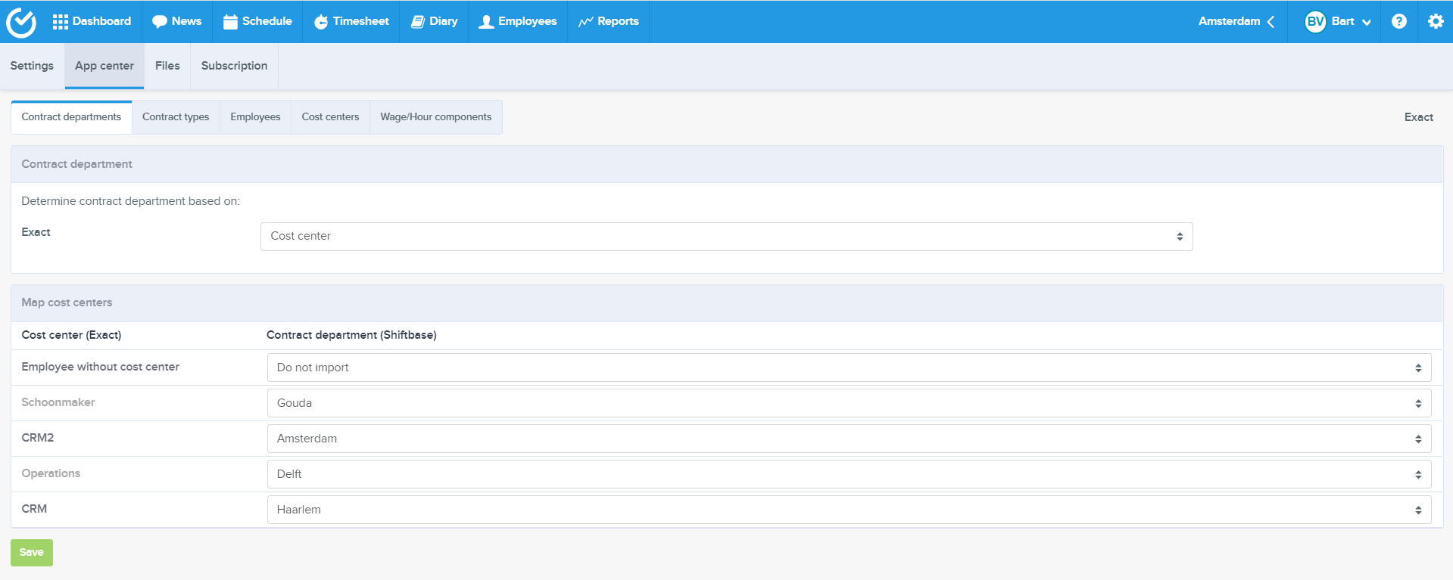Open dropdown for Employee without cost center

[849, 368]
